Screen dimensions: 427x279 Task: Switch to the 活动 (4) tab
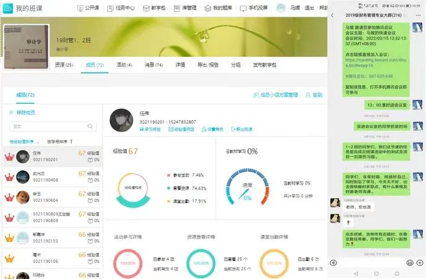tap(124, 65)
